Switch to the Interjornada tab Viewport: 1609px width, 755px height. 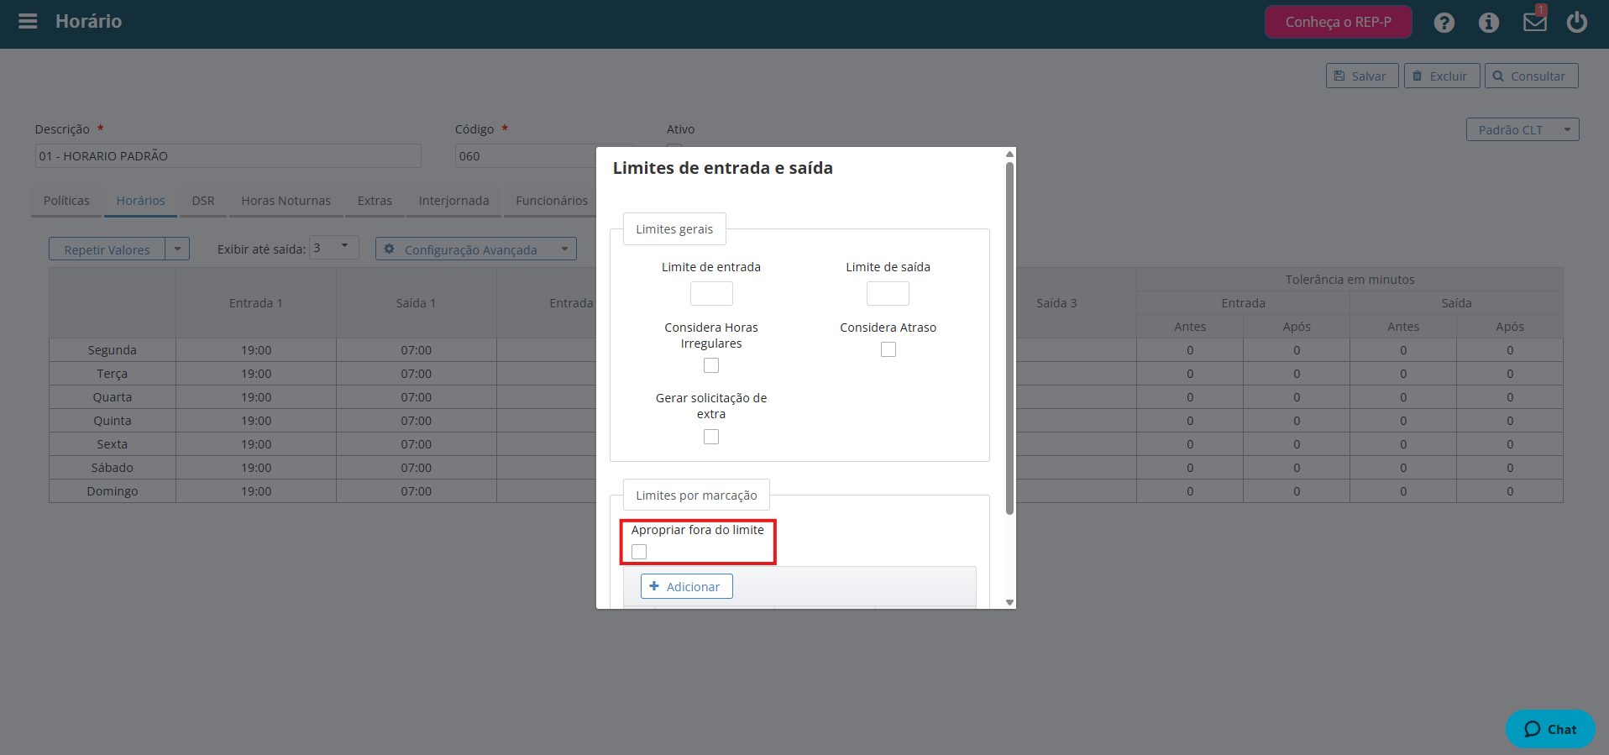point(453,201)
